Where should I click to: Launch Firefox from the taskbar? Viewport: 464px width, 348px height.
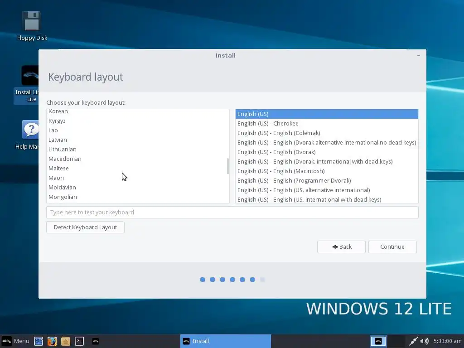(52, 341)
